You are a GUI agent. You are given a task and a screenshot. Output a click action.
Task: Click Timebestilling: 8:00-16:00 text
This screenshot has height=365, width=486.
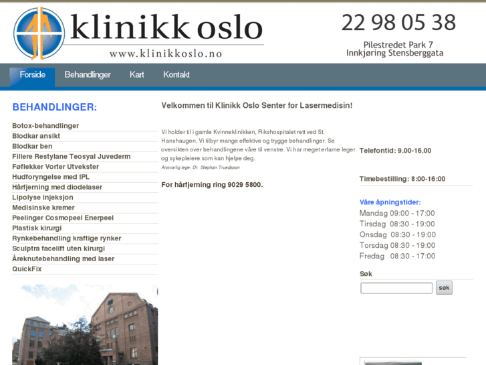click(402, 179)
